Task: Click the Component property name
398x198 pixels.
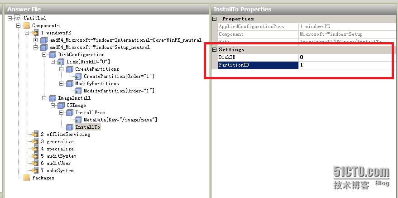Action: pos(231,34)
